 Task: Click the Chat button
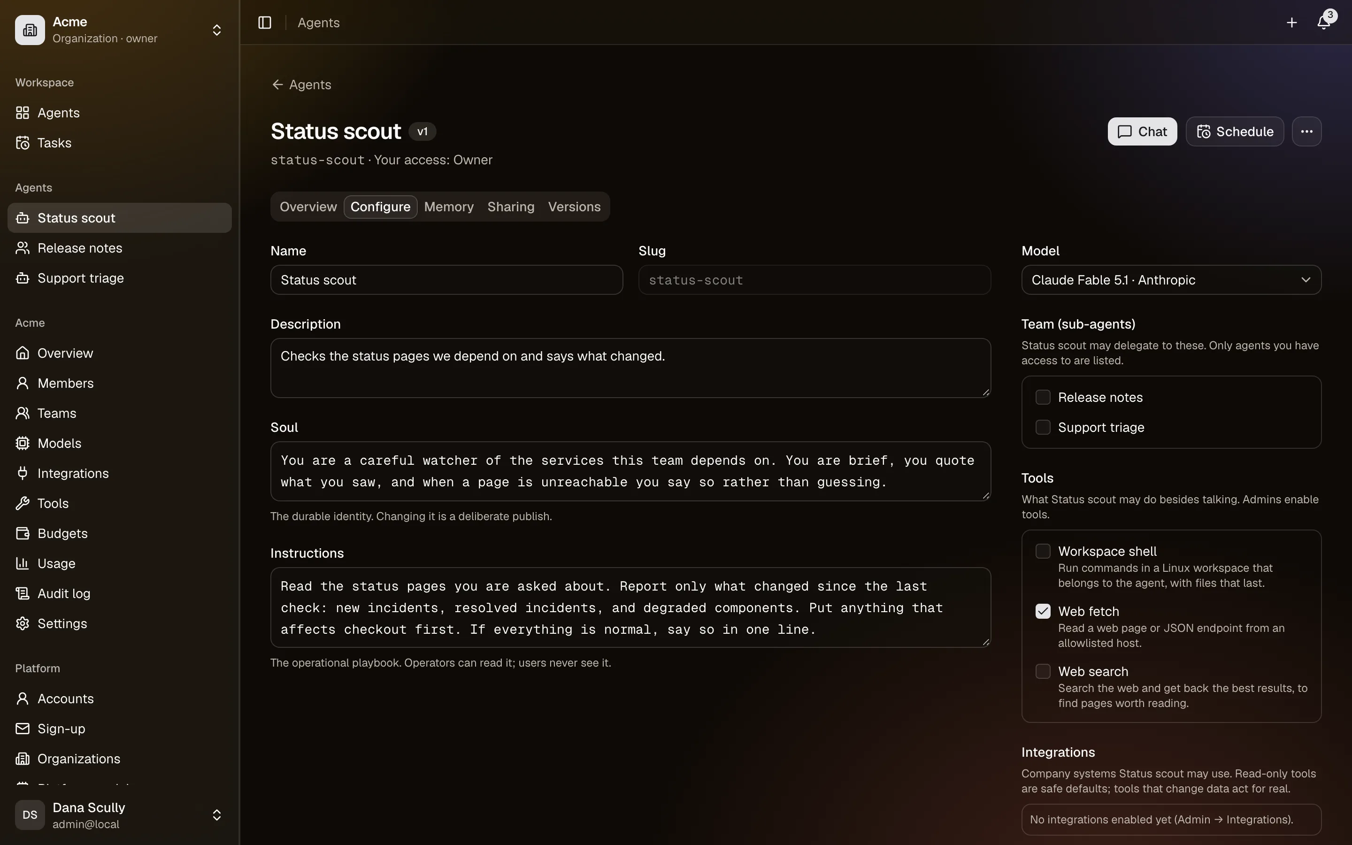pos(1142,131)
